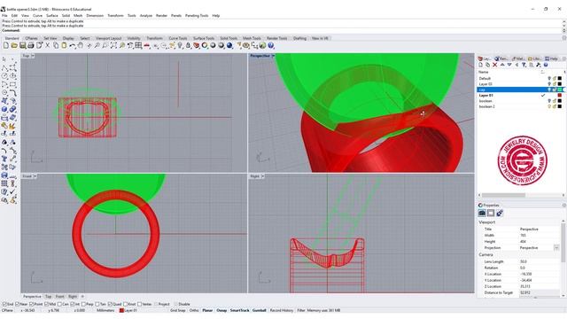Image resolution: width=567 pixels, height=319 pixels.
Task: Click the Print icon in toolbar
Action: [x=31, y=45]
